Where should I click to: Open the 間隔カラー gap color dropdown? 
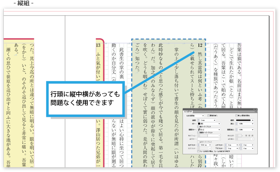209,130
